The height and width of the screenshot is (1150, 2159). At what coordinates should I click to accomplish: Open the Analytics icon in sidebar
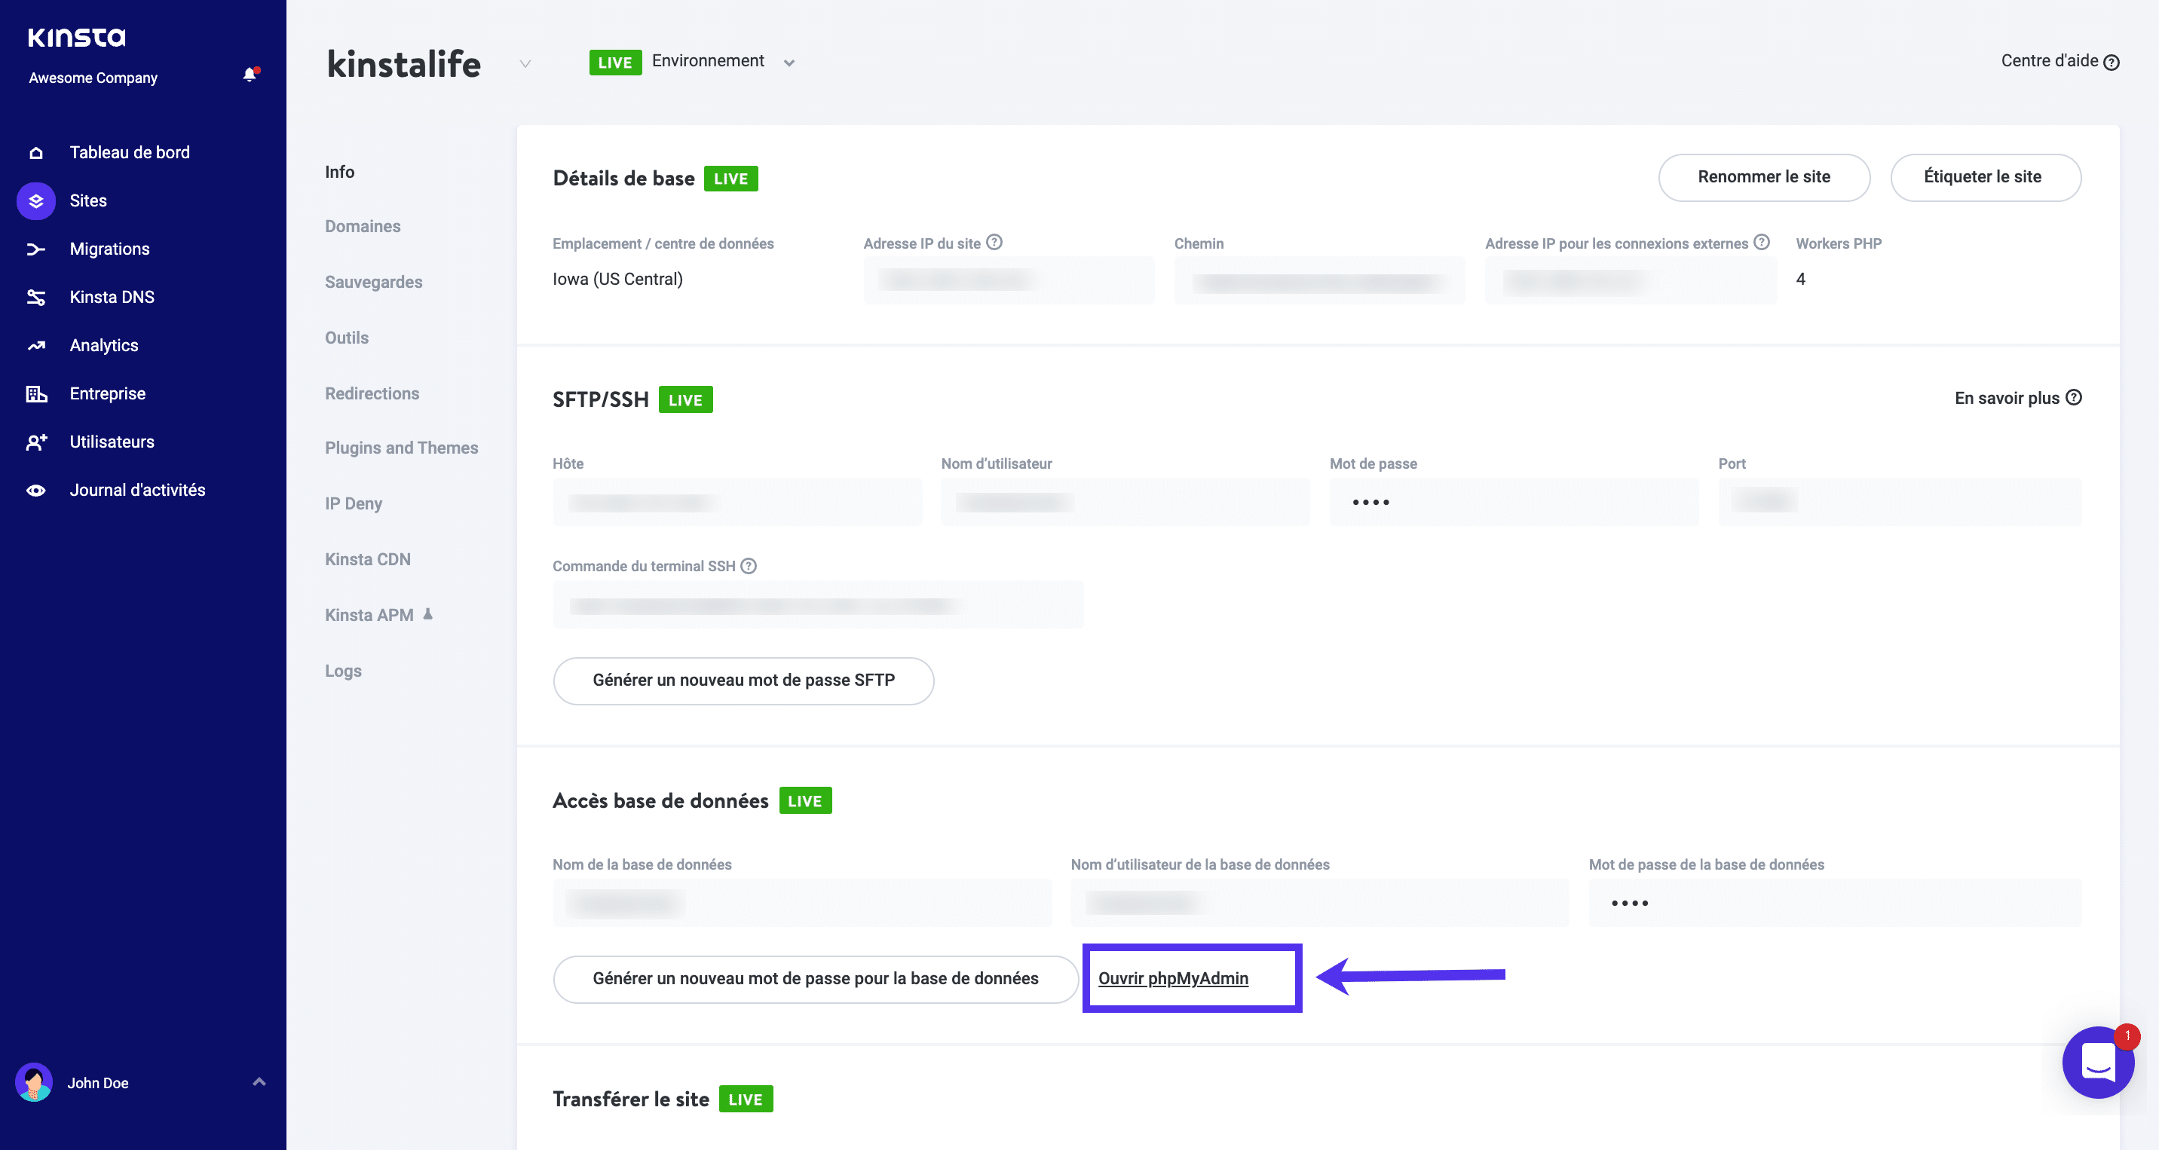pos(35,345)
